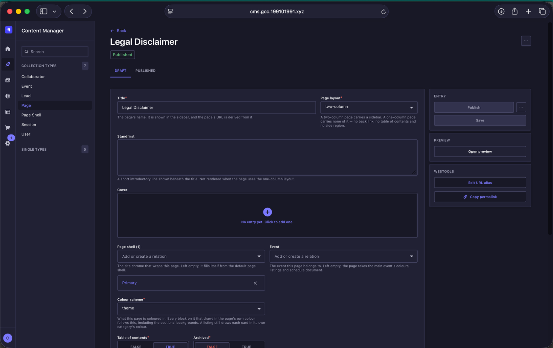Set Archived to TRUE
Image resolution: width=553 pixels, height=348 pixels.
[x=246, y=346]
